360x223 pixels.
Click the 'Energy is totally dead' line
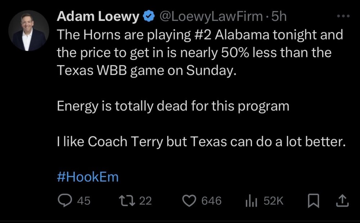coord(173,107)
